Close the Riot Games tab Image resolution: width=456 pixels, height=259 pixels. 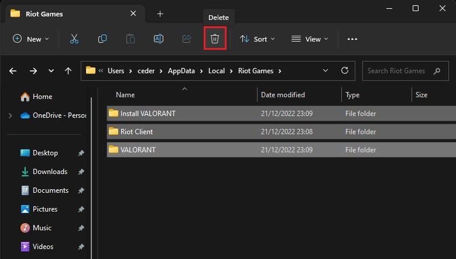[x=133, y=13]
